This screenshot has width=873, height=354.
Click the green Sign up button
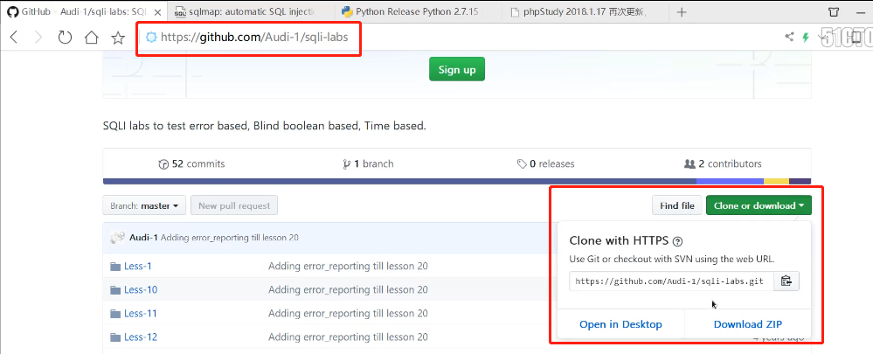[457, 69]
